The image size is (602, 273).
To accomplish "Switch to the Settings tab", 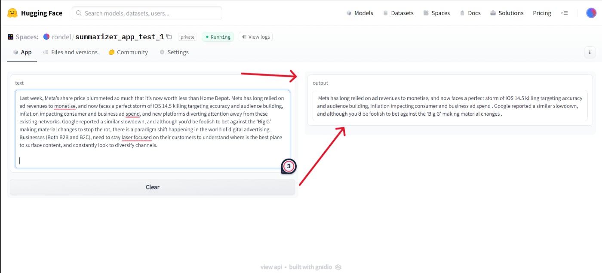I will 174,52.
